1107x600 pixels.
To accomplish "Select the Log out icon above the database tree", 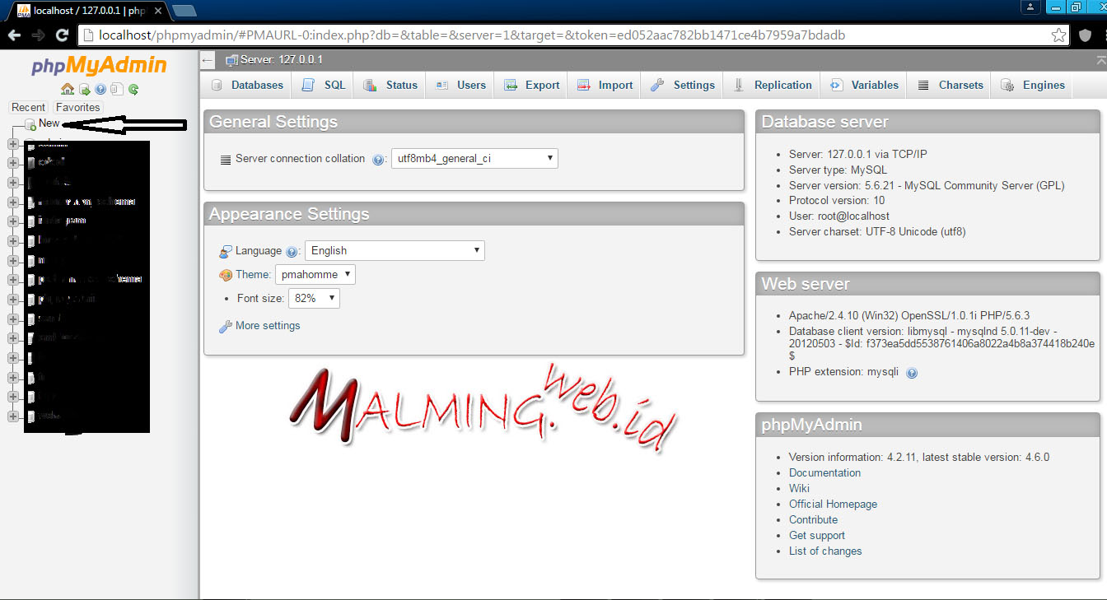I will pos(85,89).
